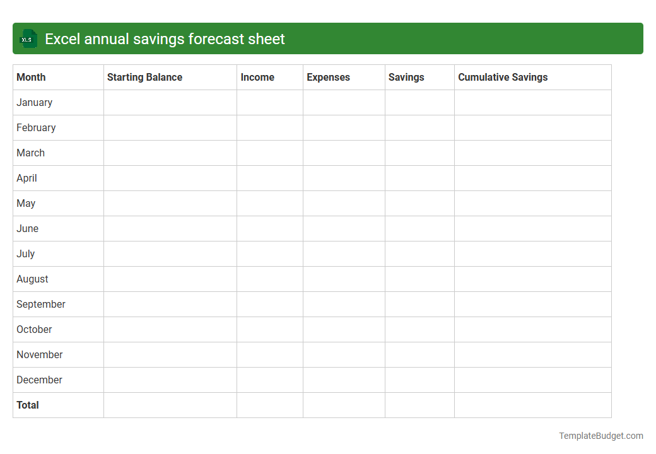Select the February month cell
656x454 pixels.
click(36, 127)
